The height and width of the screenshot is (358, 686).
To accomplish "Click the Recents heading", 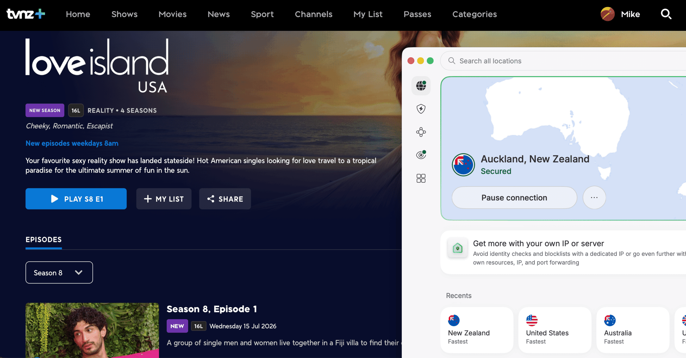I will 459,296.
